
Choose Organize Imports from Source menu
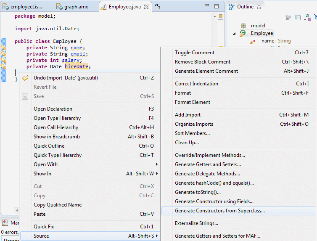pos(194,124)
